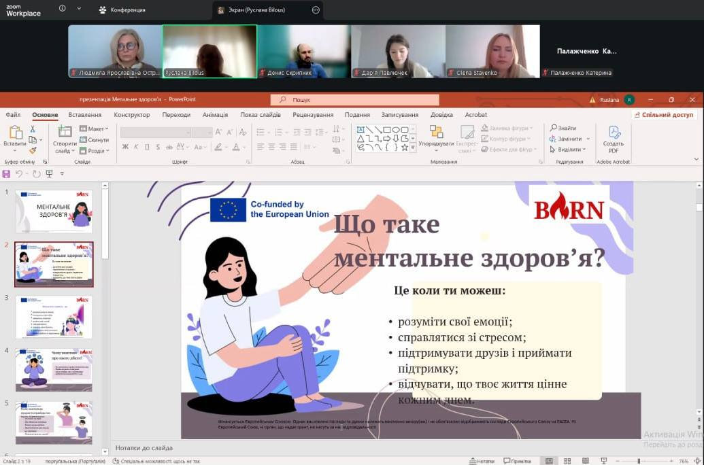Open the font size combo box
This screenshot has height=465, width=704.
pos(202,132)
